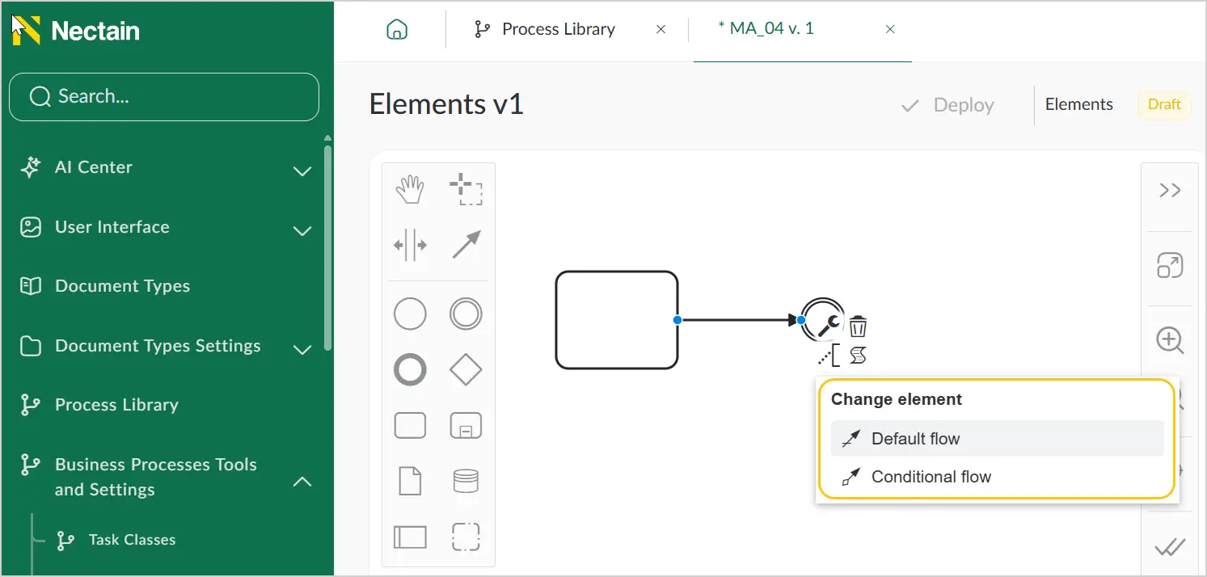Viewport: 1207px width, 577px height.
Task: Click the AI Center sparkle icon
Action: (x=30, y=167)
